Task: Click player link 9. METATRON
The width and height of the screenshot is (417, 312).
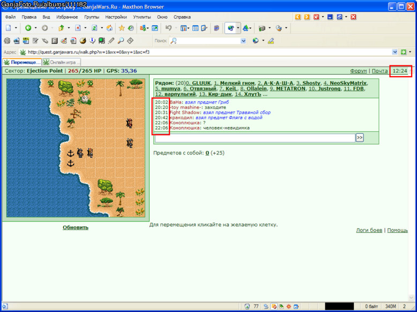Action: (x=287, y=88)
